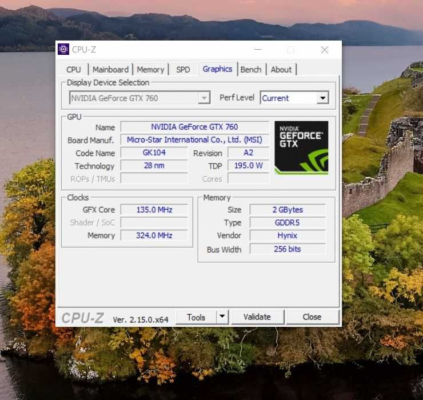Open the Perf Level Current dropdown
Viewport: 423px width, 400px height.
(x=294, y=98)
